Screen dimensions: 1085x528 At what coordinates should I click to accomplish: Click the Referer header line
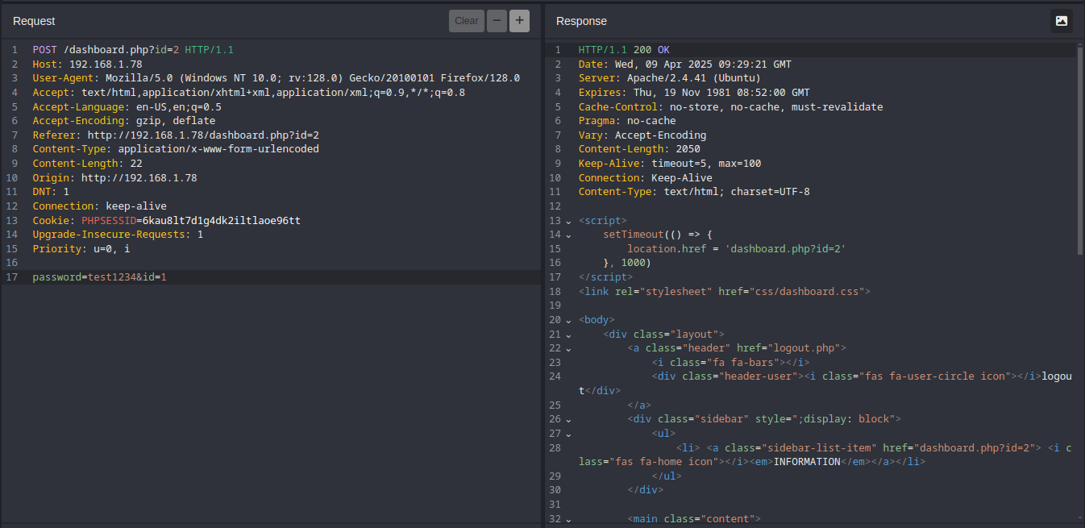pyautogui.click(x=176, y=135)
